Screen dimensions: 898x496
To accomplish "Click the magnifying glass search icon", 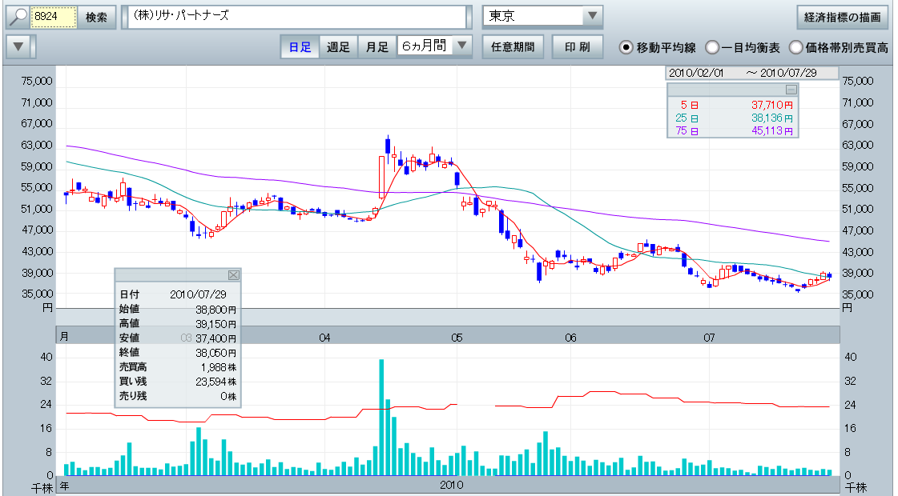I will [18, 17].
